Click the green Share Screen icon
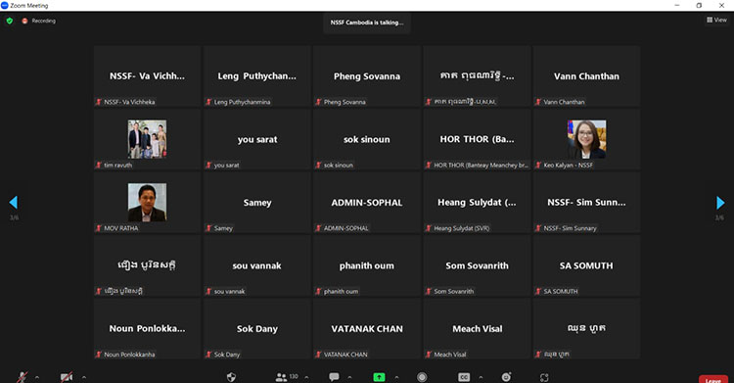The image size is (734, 383). point(379,377)
